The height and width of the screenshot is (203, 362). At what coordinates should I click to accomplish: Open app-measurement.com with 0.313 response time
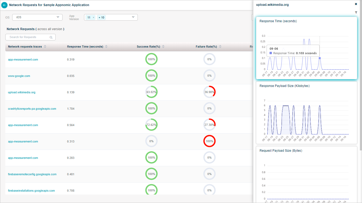[23, 141]
